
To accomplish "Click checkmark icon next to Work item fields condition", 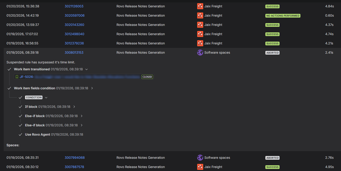I will click(9, 88).
